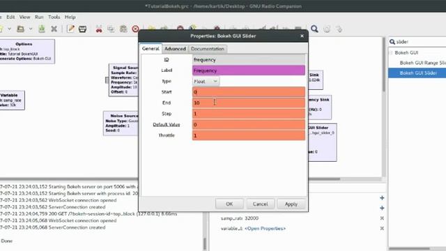This screenshot has width=446, height=251.
Task: Click the Save flowgraph toolbar icon
Action: (42, 29)
